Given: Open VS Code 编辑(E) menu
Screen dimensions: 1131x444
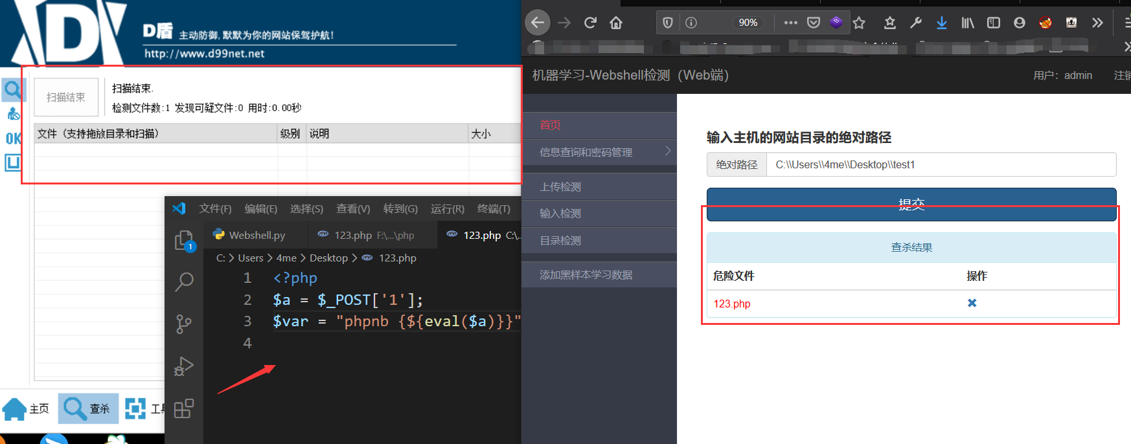Looking at the screenshot, I should pyautogui.click(x=260, y=208).
